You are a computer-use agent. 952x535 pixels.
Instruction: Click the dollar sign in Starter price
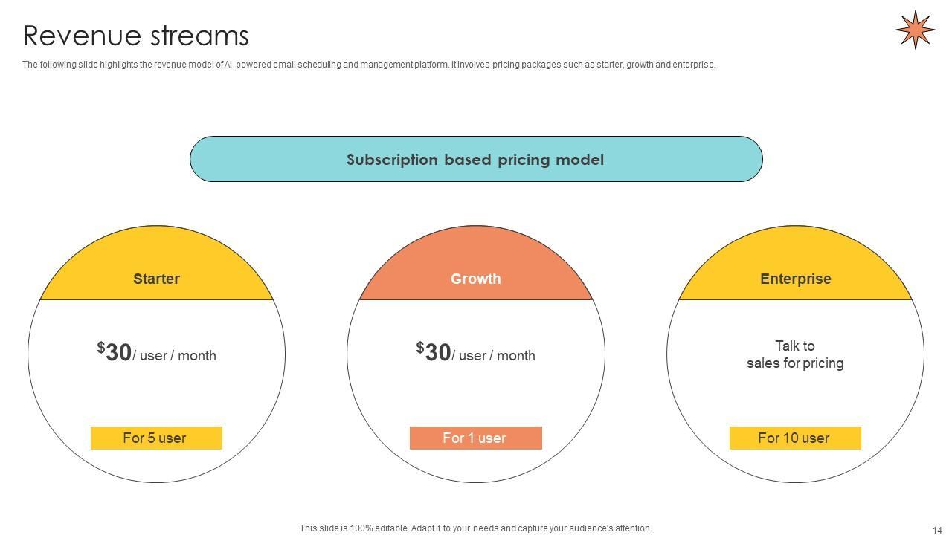(x=101, y=346)
